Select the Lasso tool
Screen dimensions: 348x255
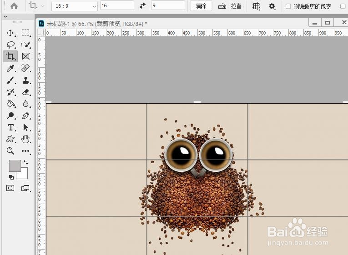click(x=10, y=45)
